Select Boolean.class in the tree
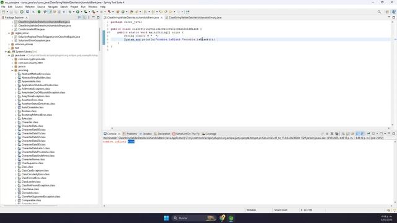The width and height of the screenshot is (397, 223). coord(29,111)
